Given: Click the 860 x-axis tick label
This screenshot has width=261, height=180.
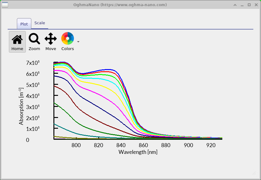Looking at the screenshot, I should coord(143,145).
